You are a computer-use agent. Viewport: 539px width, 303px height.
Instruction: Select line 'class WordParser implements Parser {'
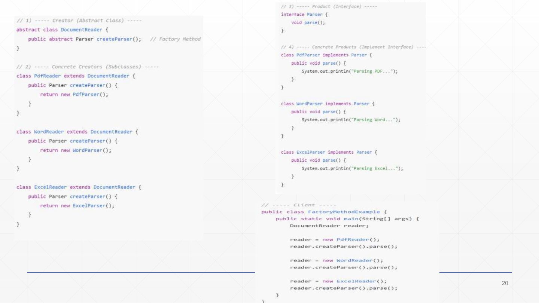pos(328,104)
